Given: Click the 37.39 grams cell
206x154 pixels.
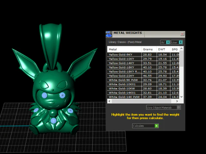Looking at the screenshot, I should pyautogui.click(x=149, y=97).
